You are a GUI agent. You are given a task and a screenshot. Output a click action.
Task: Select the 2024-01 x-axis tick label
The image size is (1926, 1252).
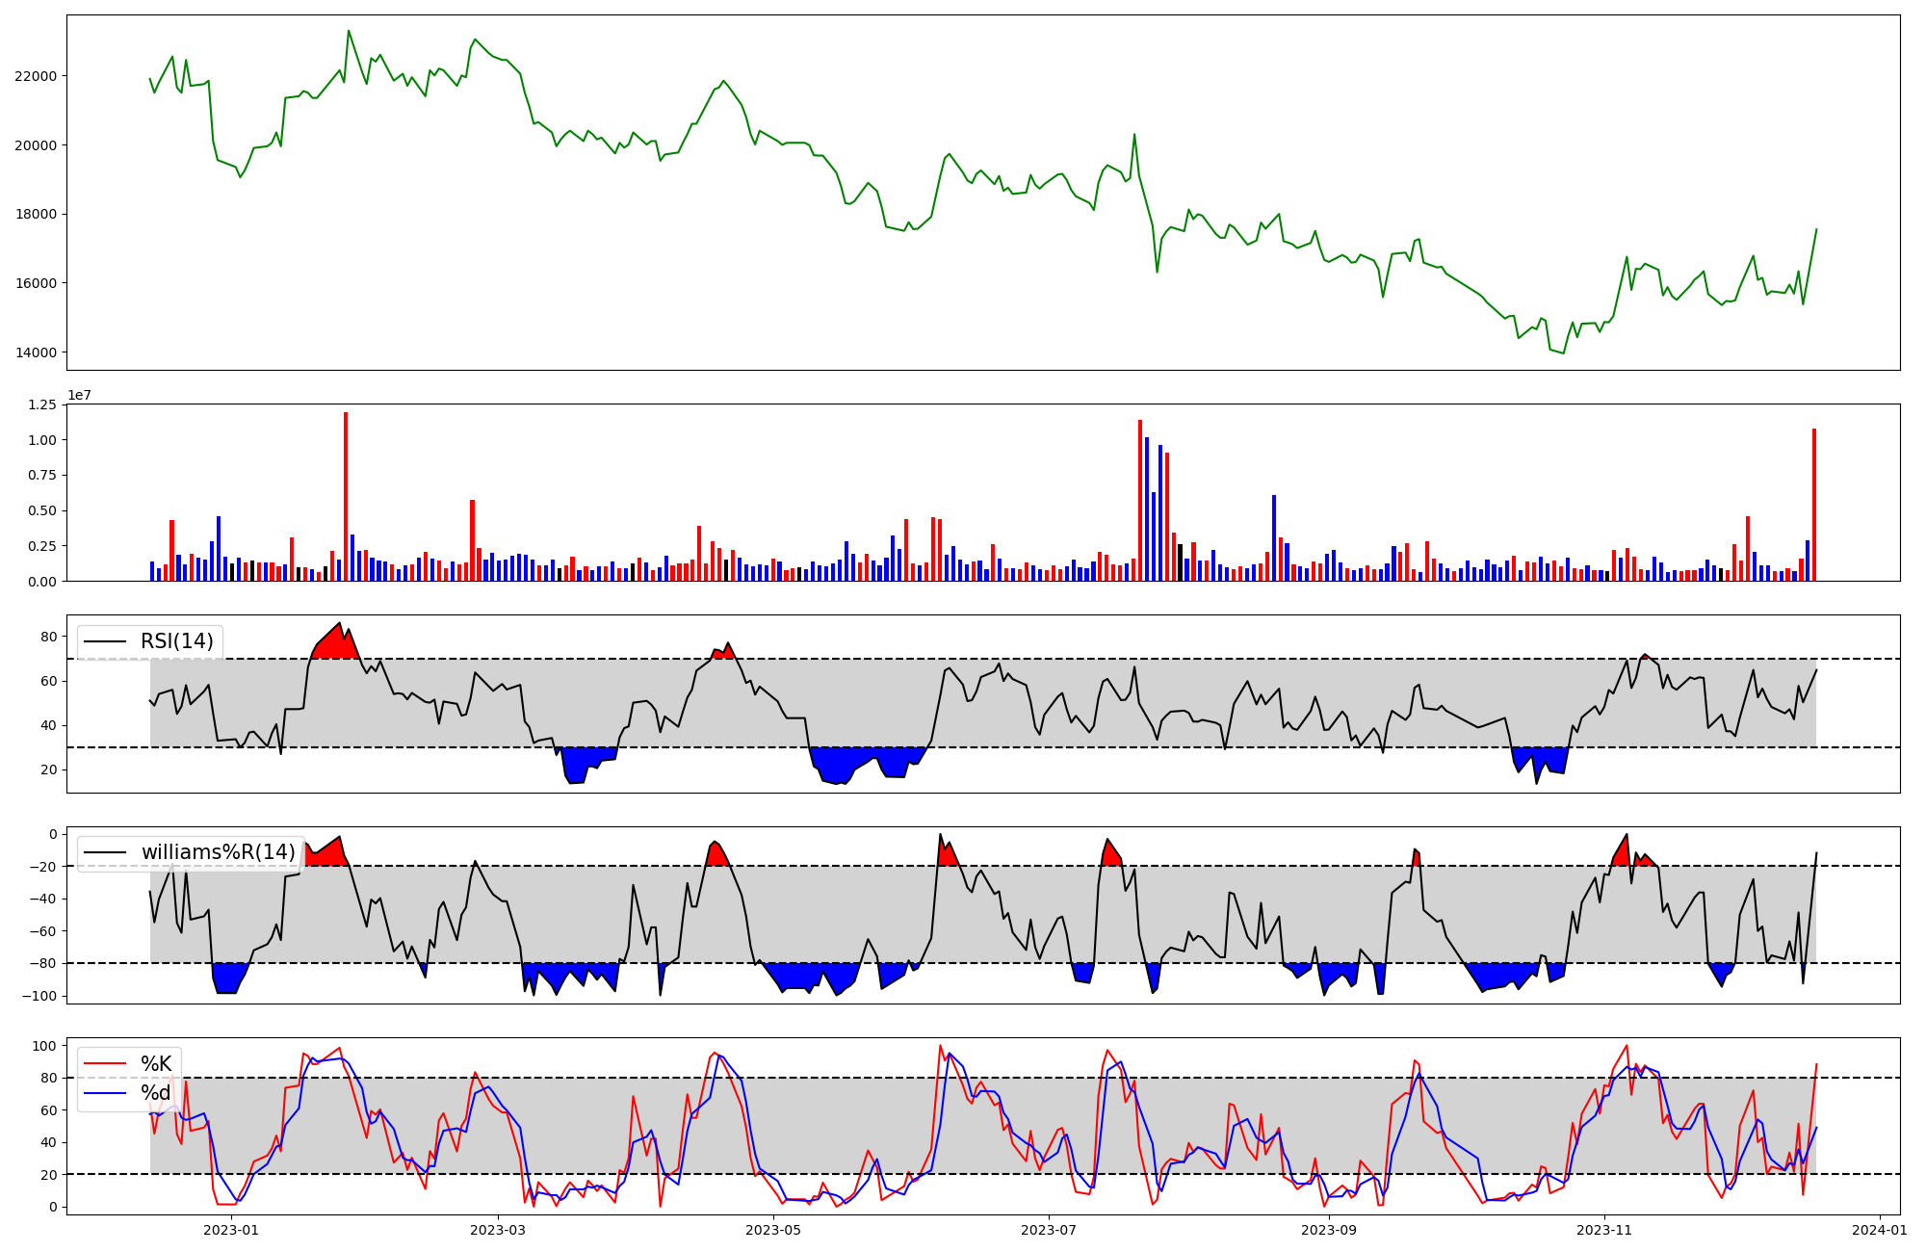[x=1880, y=1230]
